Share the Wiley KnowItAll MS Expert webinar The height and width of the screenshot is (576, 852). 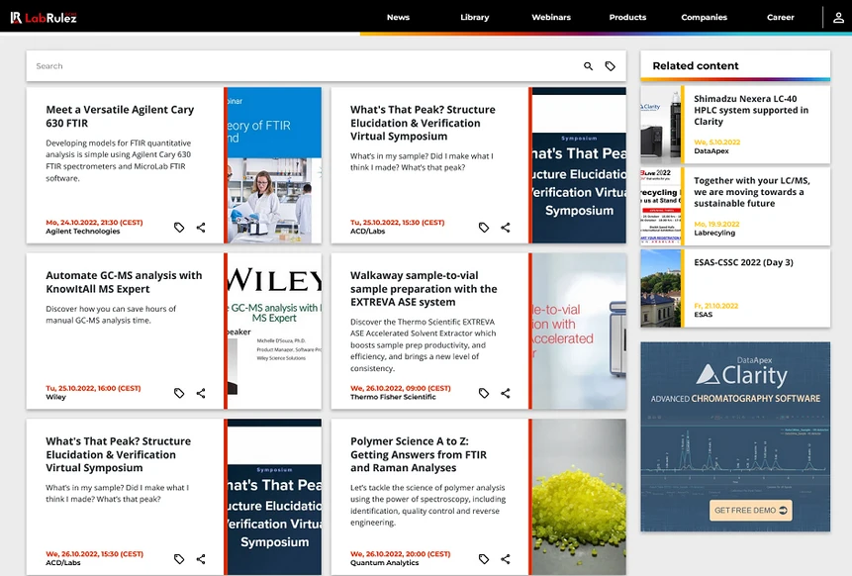coord(201,393)
